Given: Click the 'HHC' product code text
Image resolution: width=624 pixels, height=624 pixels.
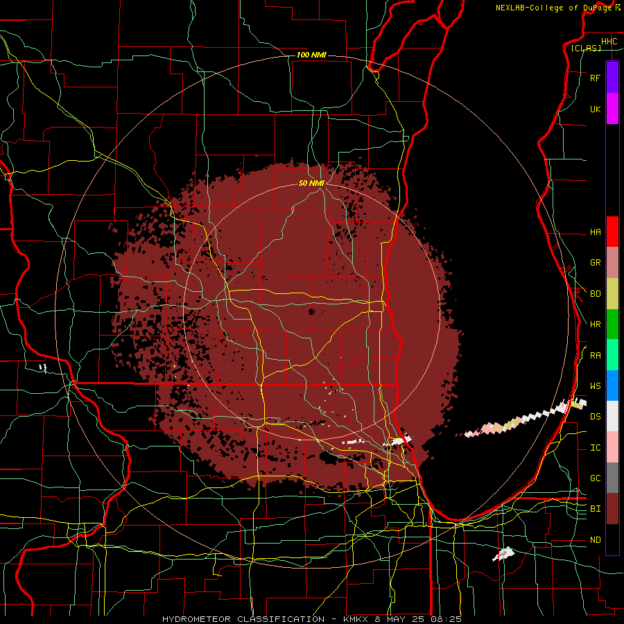Looking at the screenshot, I should pos(609,42).
